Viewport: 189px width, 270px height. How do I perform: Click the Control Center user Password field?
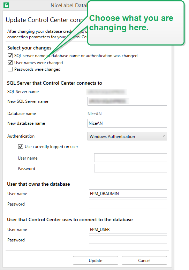(x=128, y=240)
